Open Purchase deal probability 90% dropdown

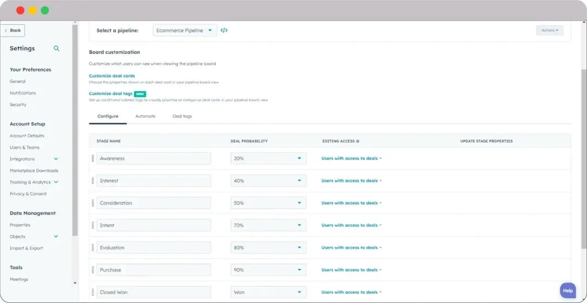pos(268,269)
